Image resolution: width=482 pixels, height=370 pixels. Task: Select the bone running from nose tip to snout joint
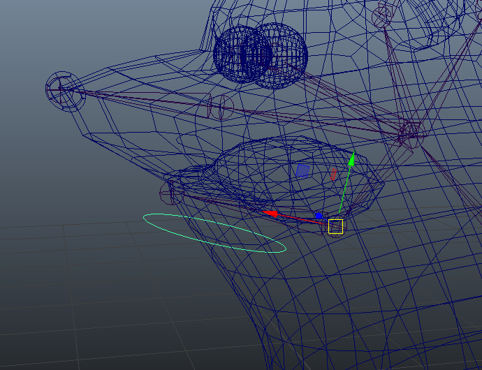(140, 97)
